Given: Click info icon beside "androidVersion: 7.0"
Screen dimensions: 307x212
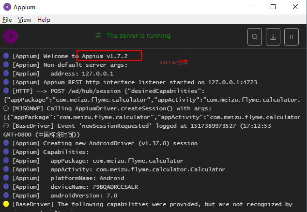Looking at the screenshot, I should pos(6,195).
